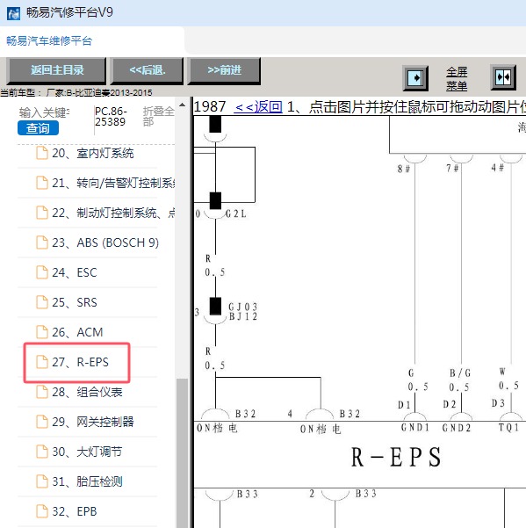The height and width of the screenshot is (528, 526).
Task: Click the document icon beside 32、EPB
Action: point(42,511)
